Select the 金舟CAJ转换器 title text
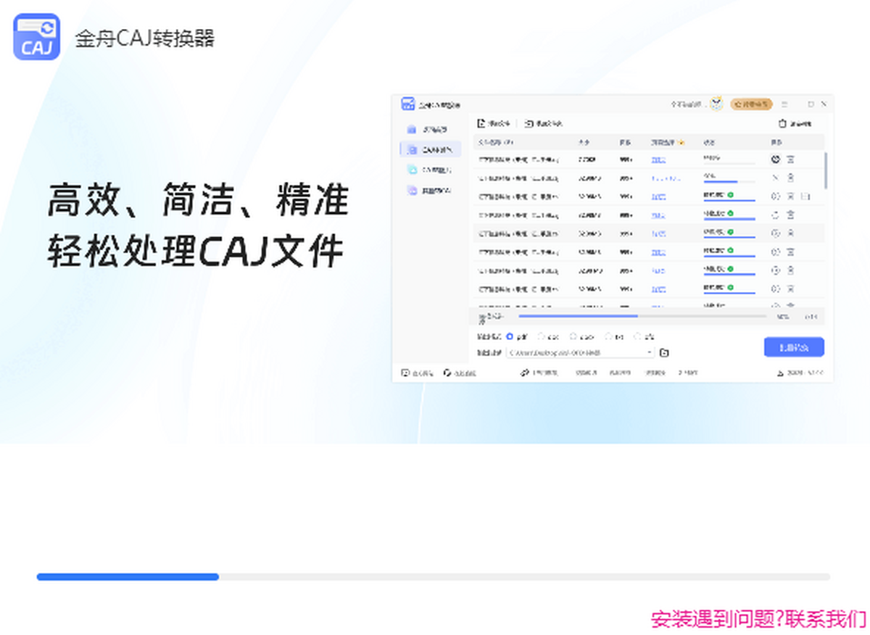This screenshot has height=635, width=870. tap(145, 38)
